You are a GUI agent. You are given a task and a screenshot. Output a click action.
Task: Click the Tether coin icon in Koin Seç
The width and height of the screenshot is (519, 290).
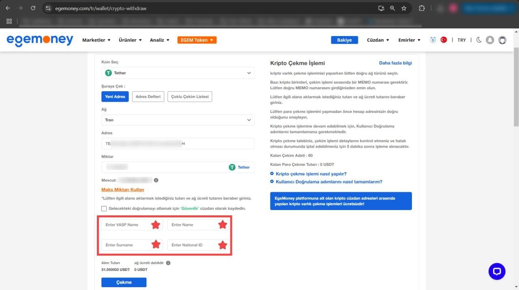click(x=108, y=73)
